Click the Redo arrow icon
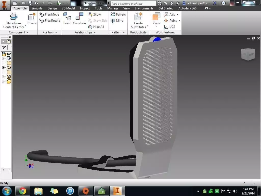261x196 pixels. coord(42,3)
